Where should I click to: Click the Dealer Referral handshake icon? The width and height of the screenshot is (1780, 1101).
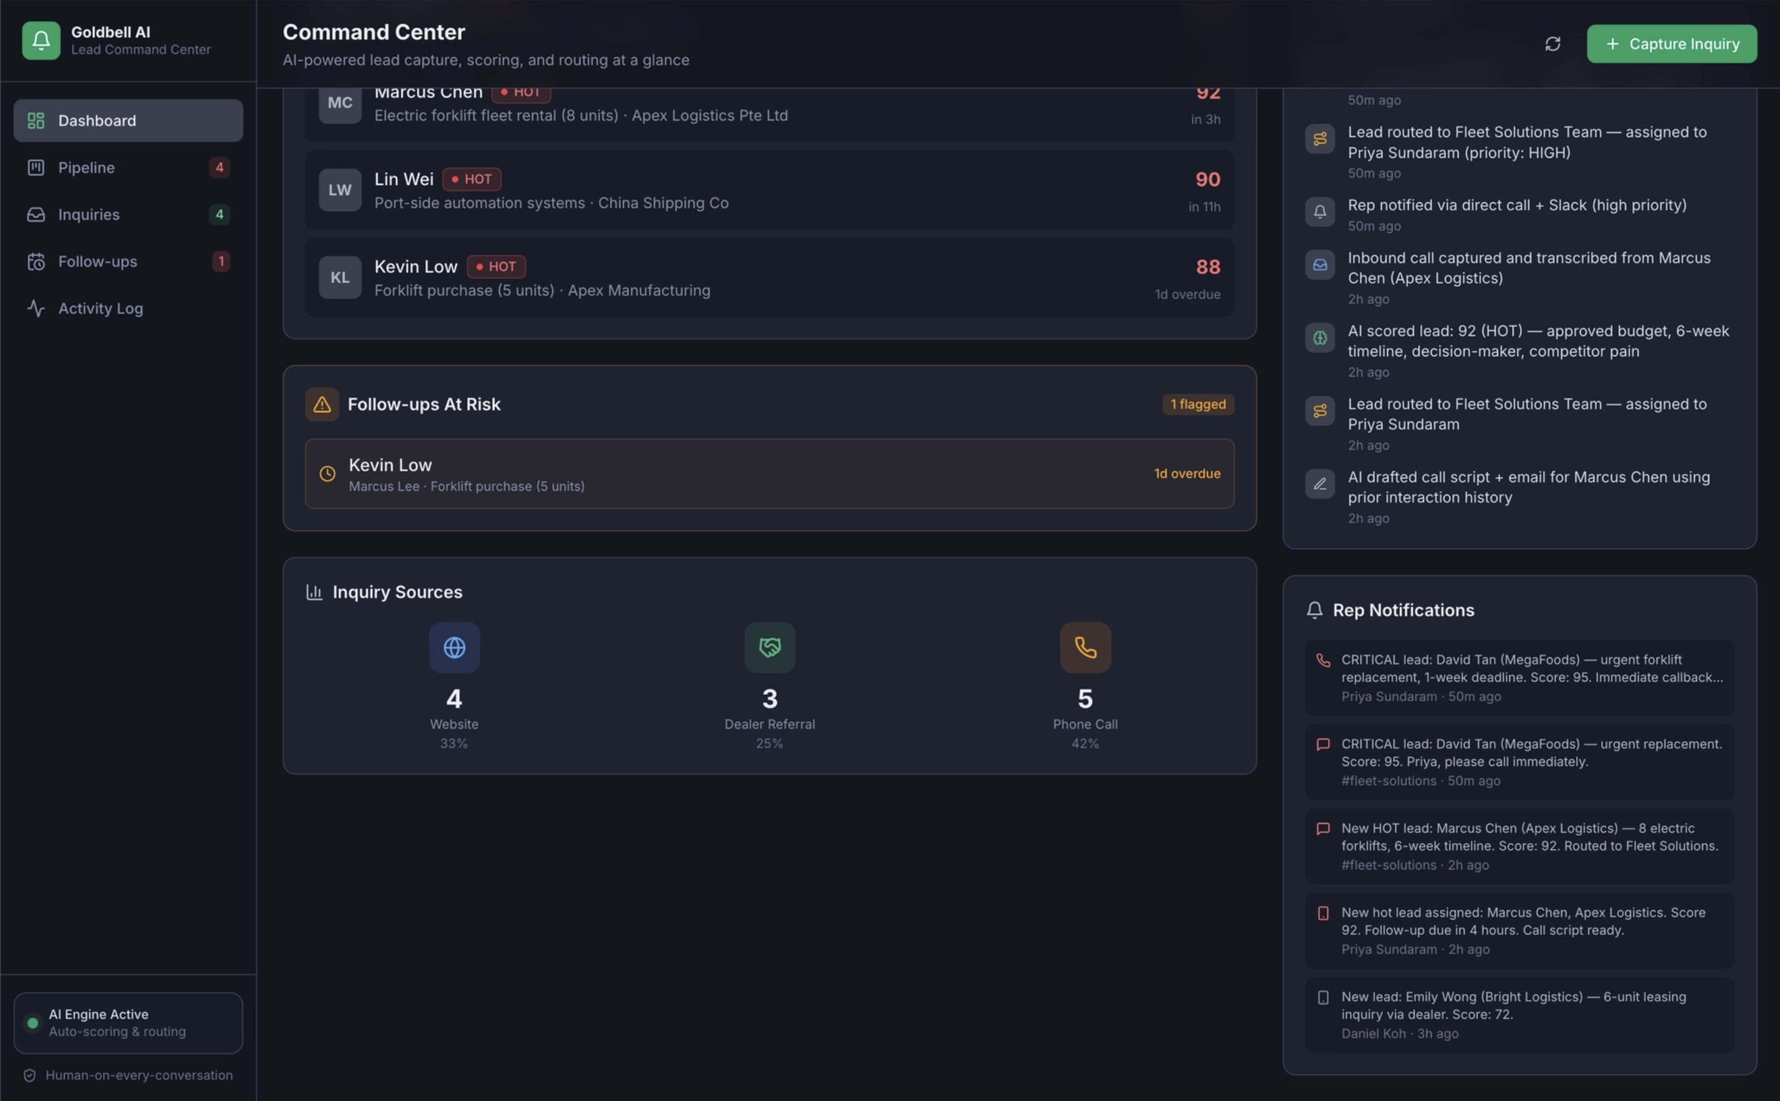[x=770, y=648]
